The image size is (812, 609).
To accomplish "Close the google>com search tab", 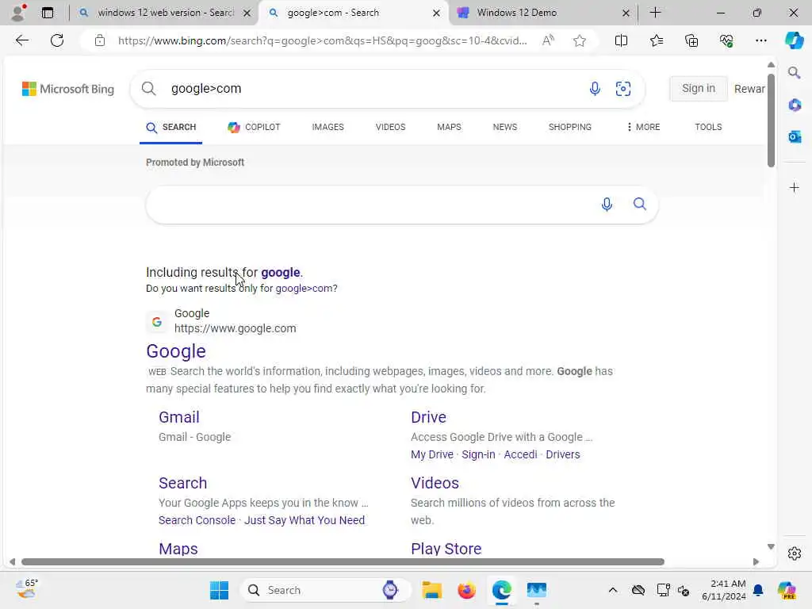I will pyautogui.click(x=436, y=13).
